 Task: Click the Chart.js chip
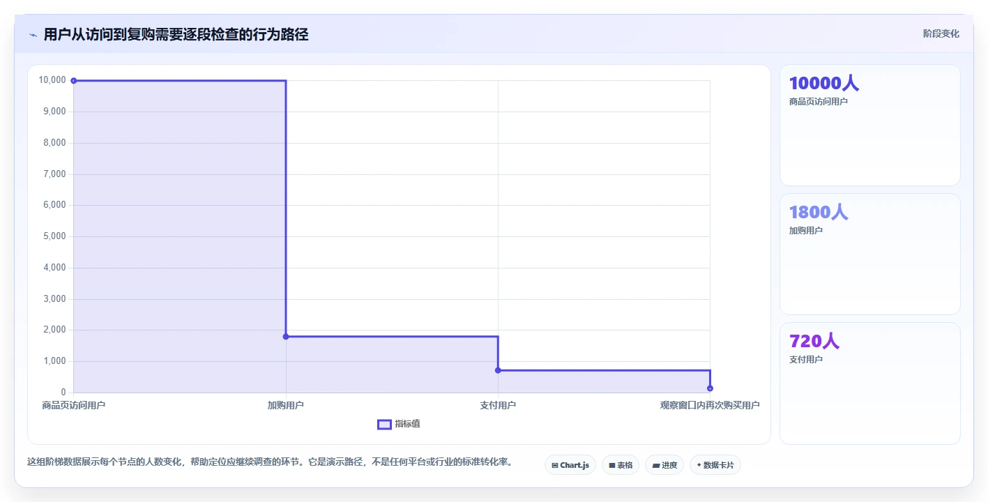click(570, 465)
